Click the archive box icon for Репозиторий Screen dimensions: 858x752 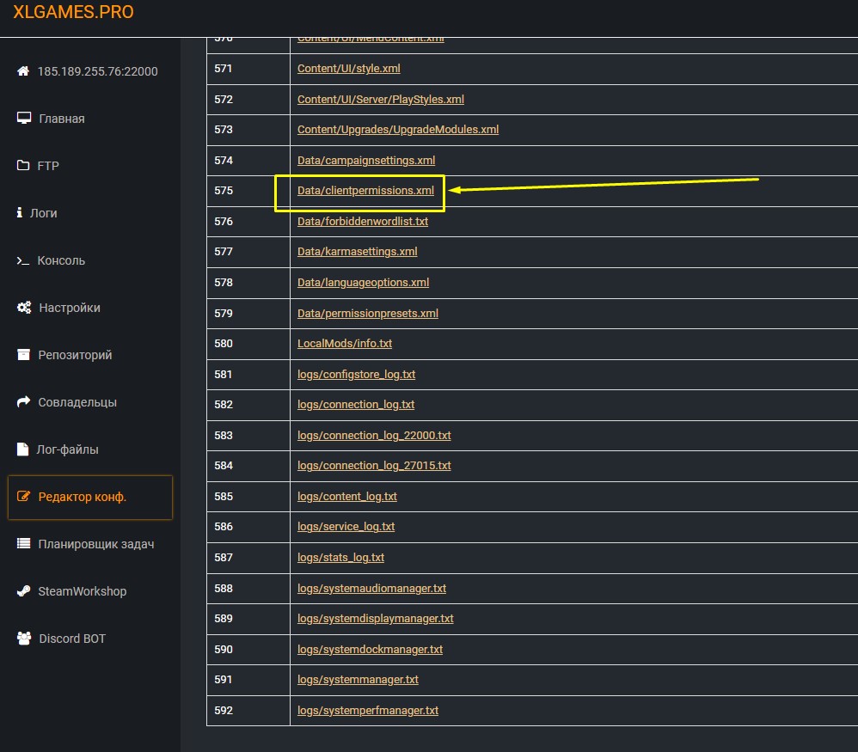[24, 355]
